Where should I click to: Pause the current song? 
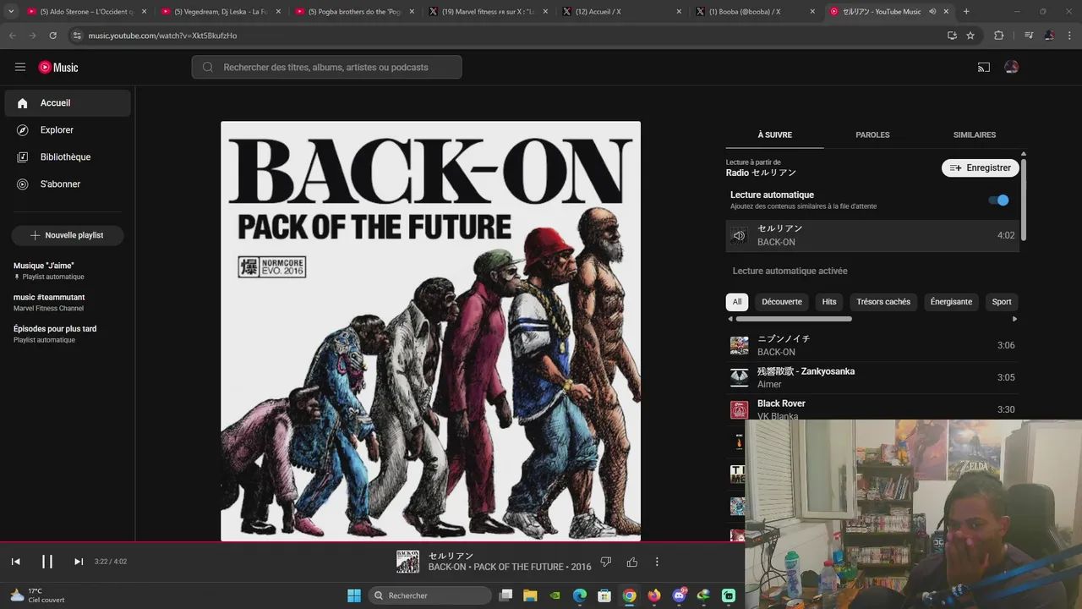[x=47, y=562]
